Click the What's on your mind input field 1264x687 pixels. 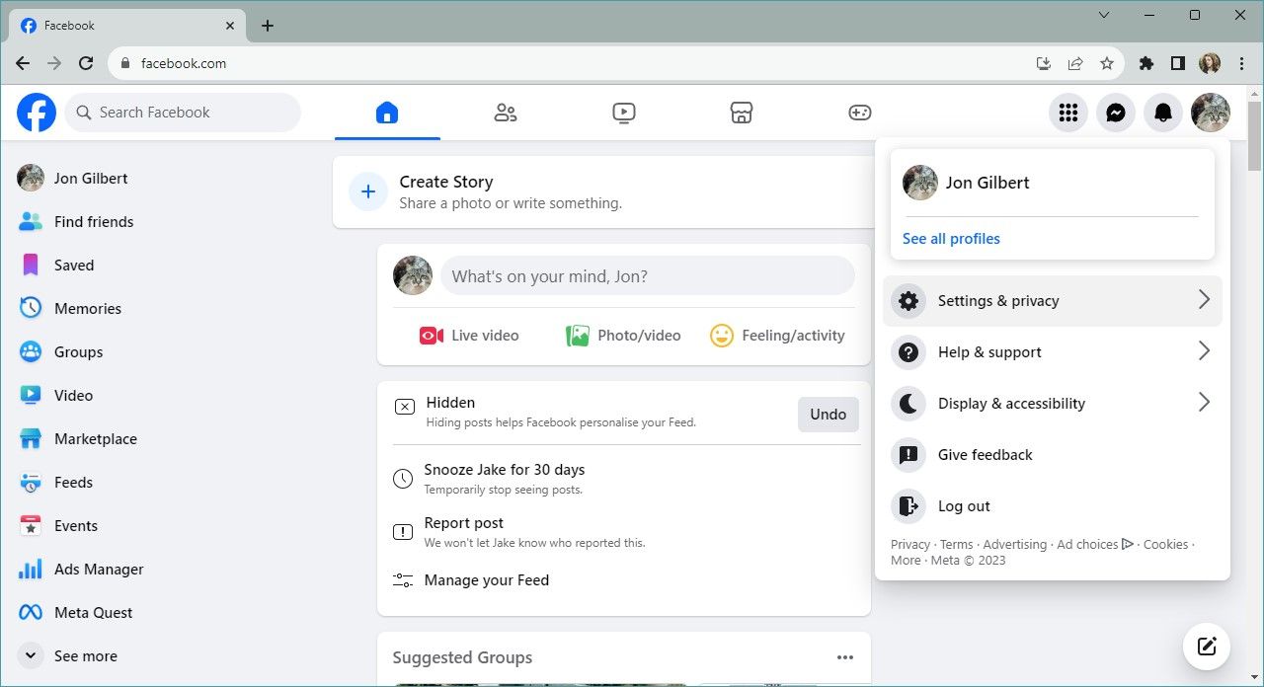(x=648, y=275)
